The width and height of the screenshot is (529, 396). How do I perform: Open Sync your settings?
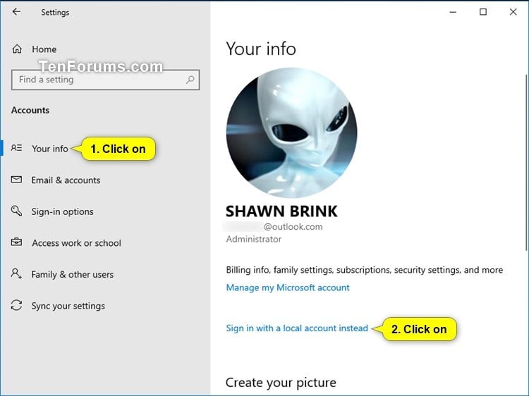68,306
